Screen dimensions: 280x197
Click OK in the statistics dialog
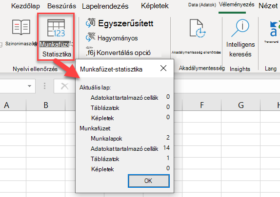point(149,181)
